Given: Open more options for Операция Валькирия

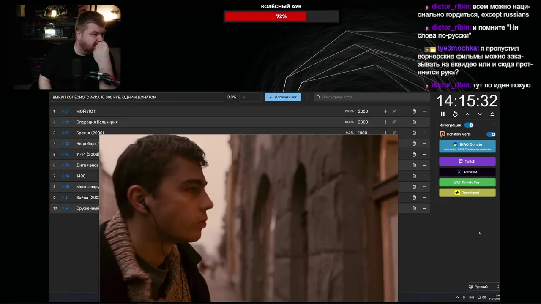Looking at the screenshot, I should point(424,122).
